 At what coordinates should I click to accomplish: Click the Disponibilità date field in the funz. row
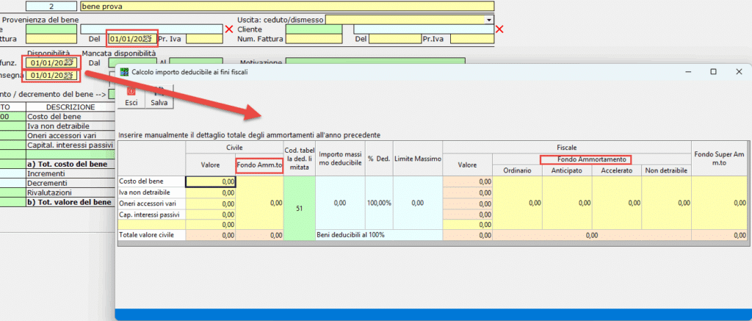(x=51, y=63)
